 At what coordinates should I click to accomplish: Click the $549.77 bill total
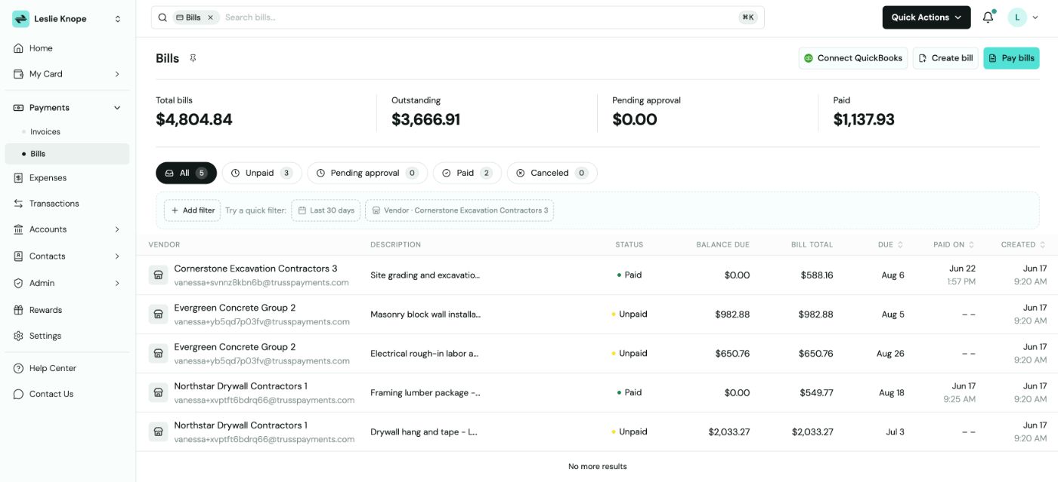coord(816,393)
